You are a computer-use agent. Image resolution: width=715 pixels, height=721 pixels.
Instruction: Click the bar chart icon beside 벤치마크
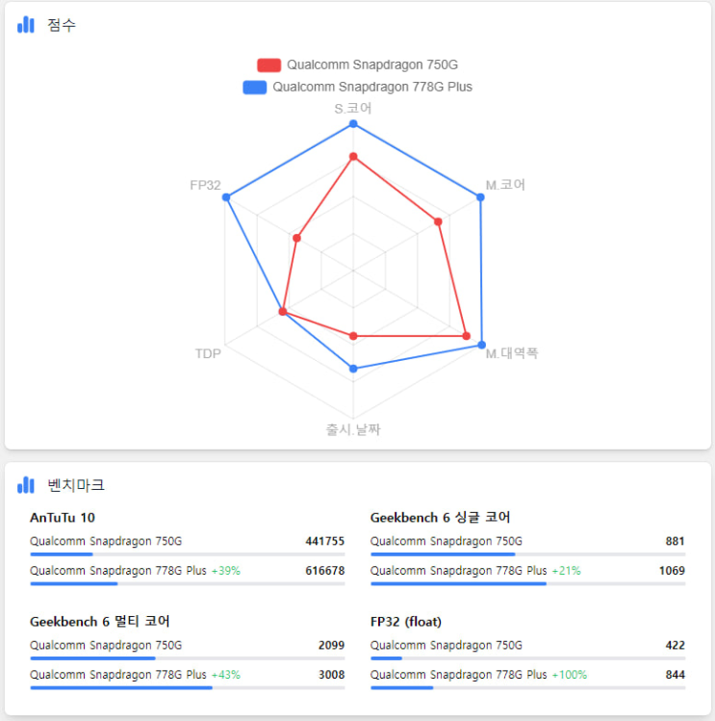pos(25,484)
